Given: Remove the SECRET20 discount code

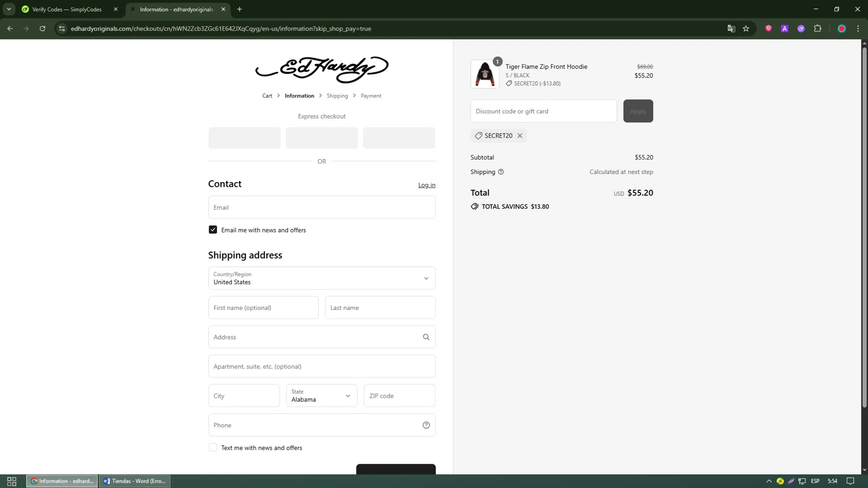Looking at the screenshot, I should point(520,136).
